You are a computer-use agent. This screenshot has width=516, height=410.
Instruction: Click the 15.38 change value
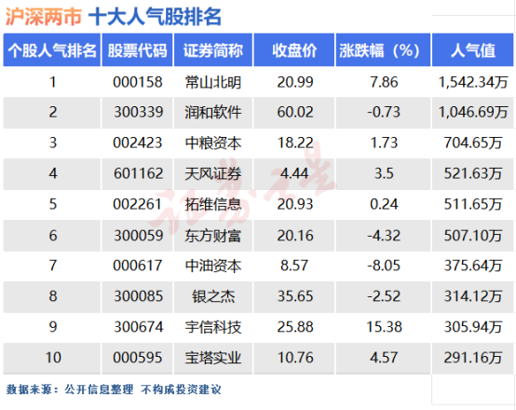(384, 327)
